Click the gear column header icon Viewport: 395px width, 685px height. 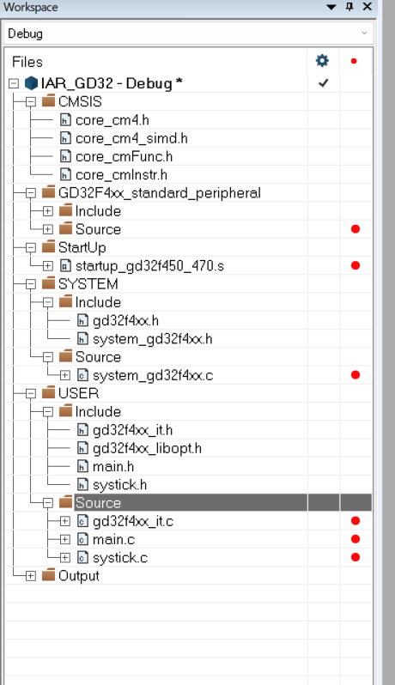point(323,61)
